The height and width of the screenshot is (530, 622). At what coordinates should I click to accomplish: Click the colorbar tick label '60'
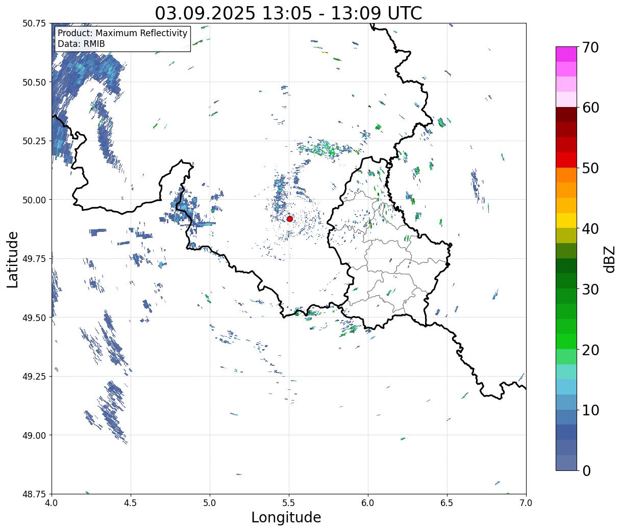(x=590, y=108)
